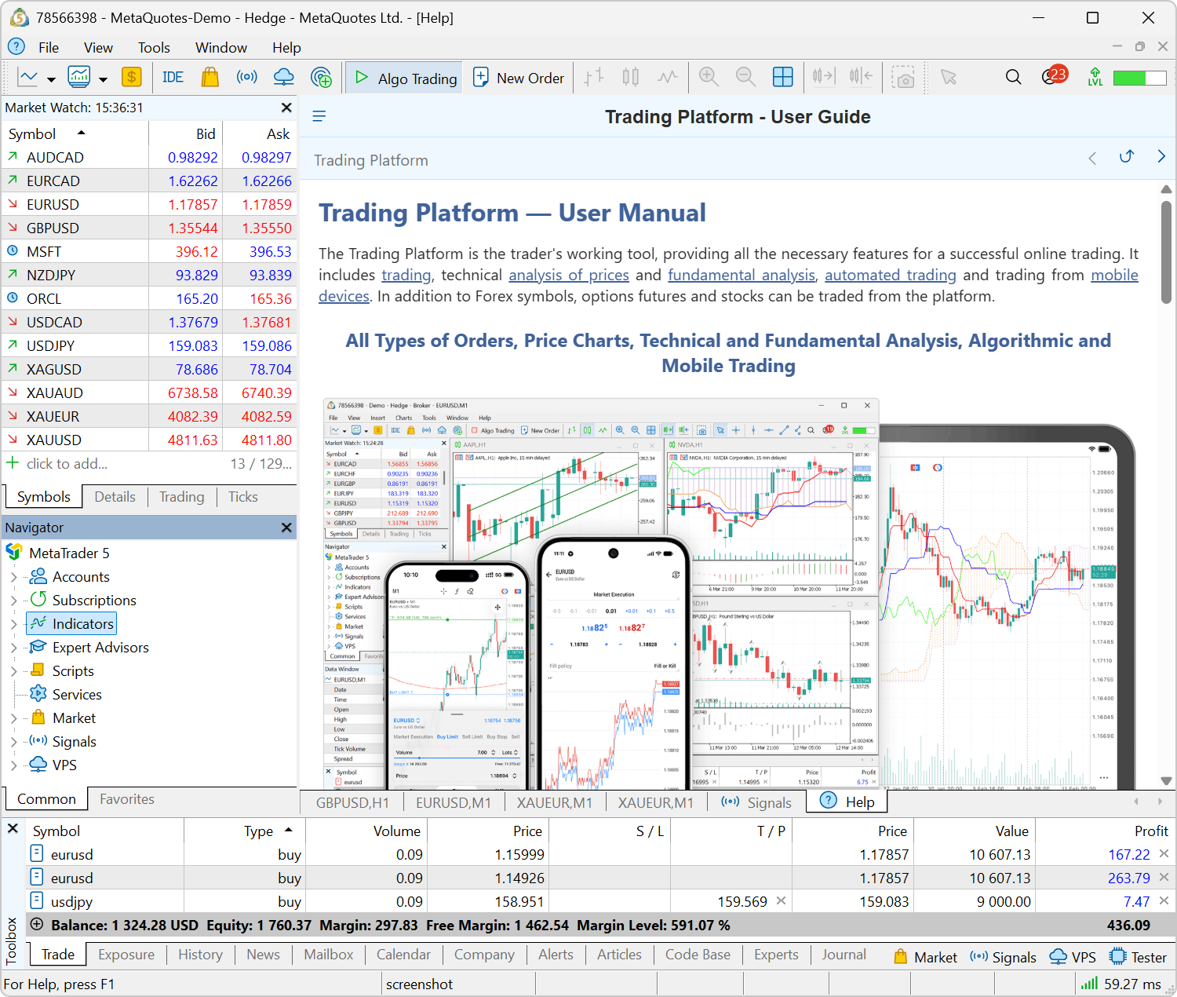Open the notifications chat icon with badge

pos(1053,77)
